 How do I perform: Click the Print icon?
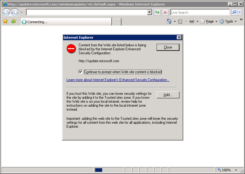(192, 21)
